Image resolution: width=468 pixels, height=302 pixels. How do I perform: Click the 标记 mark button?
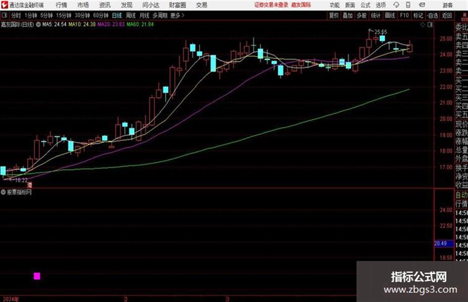pyautogui.click(x=418, y=15)
